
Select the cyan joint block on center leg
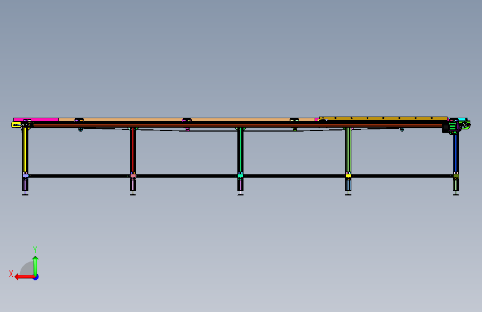pyautogui.click(x=240, y=176)
